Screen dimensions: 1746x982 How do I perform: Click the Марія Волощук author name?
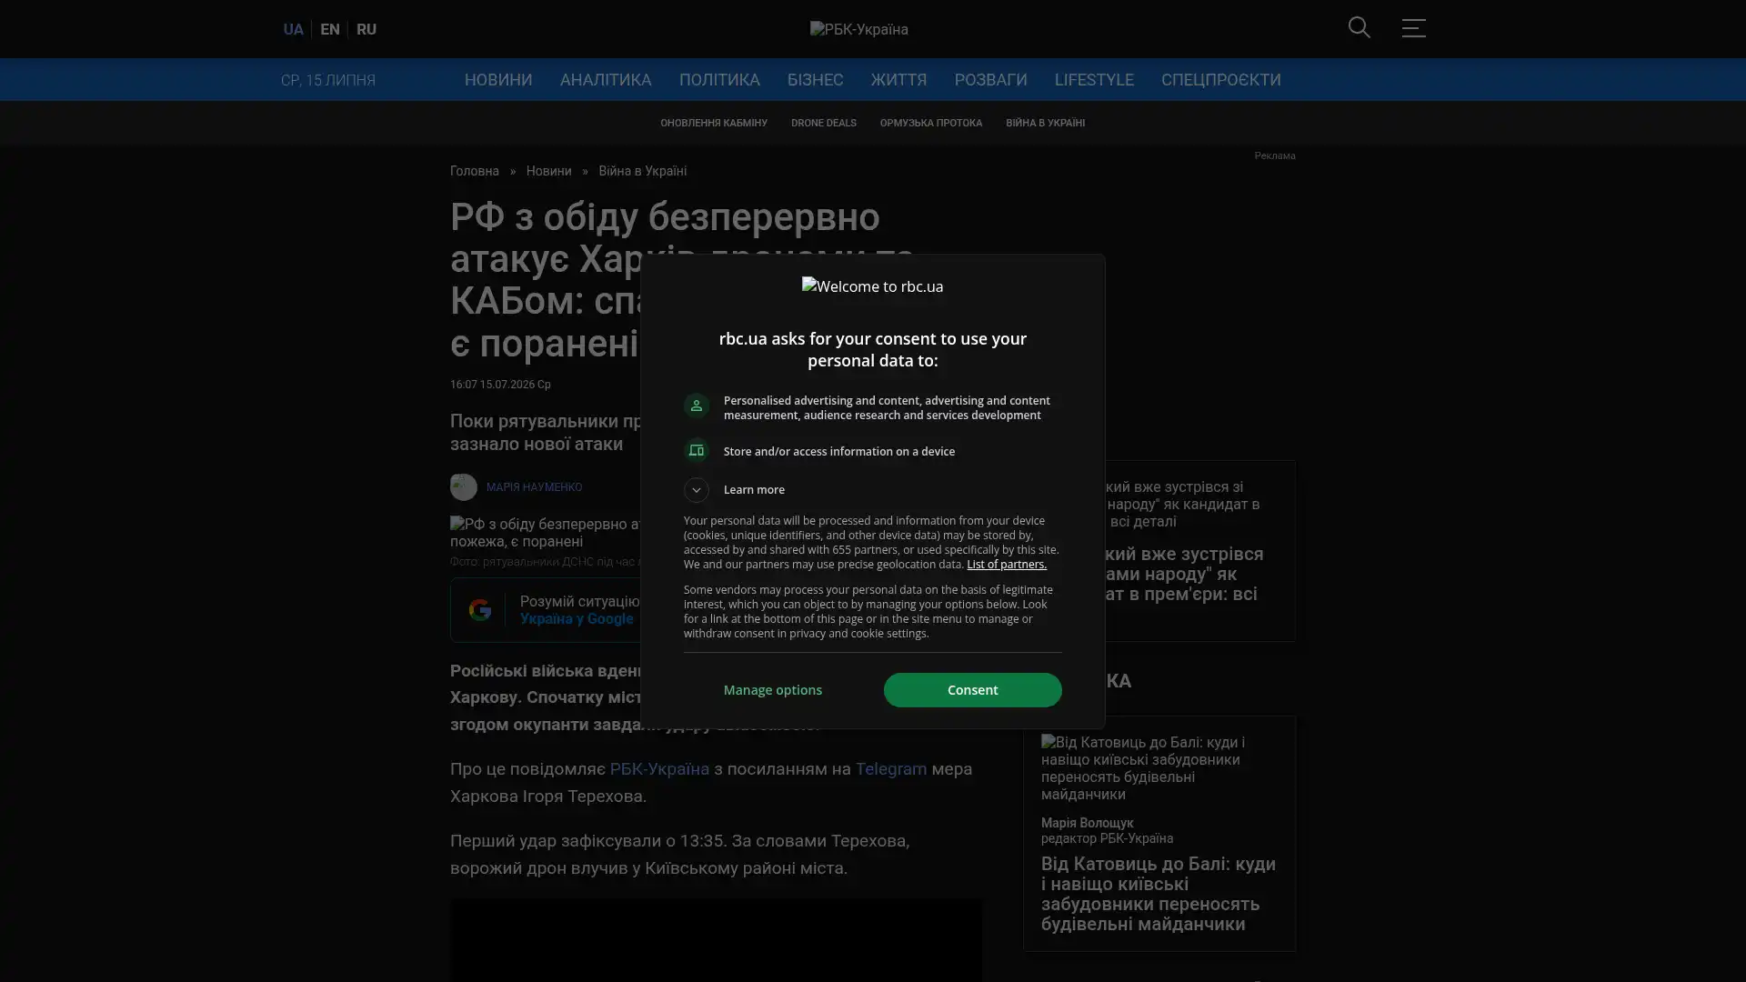[1087, 823]
